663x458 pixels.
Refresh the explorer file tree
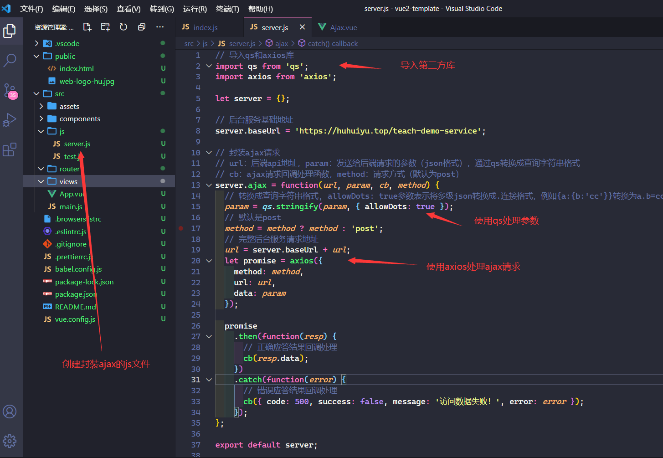pyautogui.click(x=123, y=27)
